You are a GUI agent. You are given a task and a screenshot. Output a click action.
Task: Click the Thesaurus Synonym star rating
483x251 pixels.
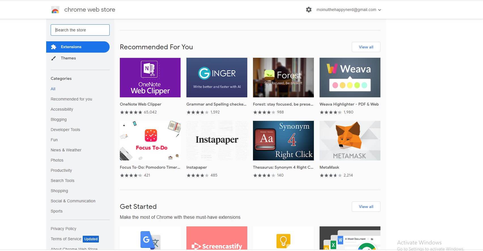pos(264,175)
